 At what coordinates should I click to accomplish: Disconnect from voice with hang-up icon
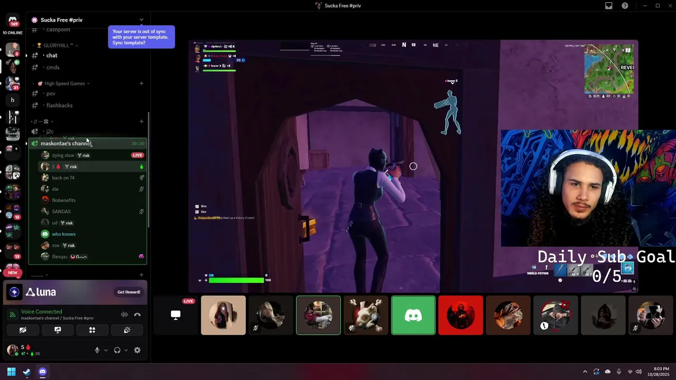(x=137, y=315)
